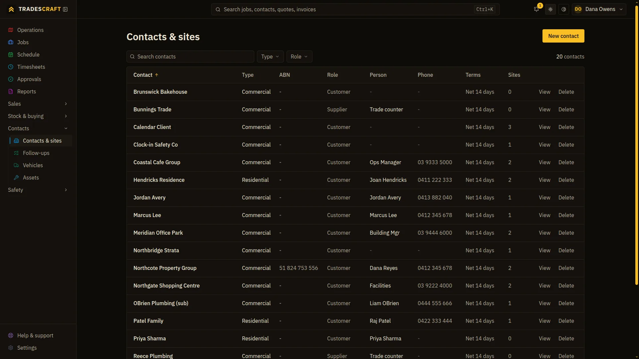This screenshot has width=639, height=359.
Task: Click the sort arrow beside Contact header
Action: coord(157,75)
